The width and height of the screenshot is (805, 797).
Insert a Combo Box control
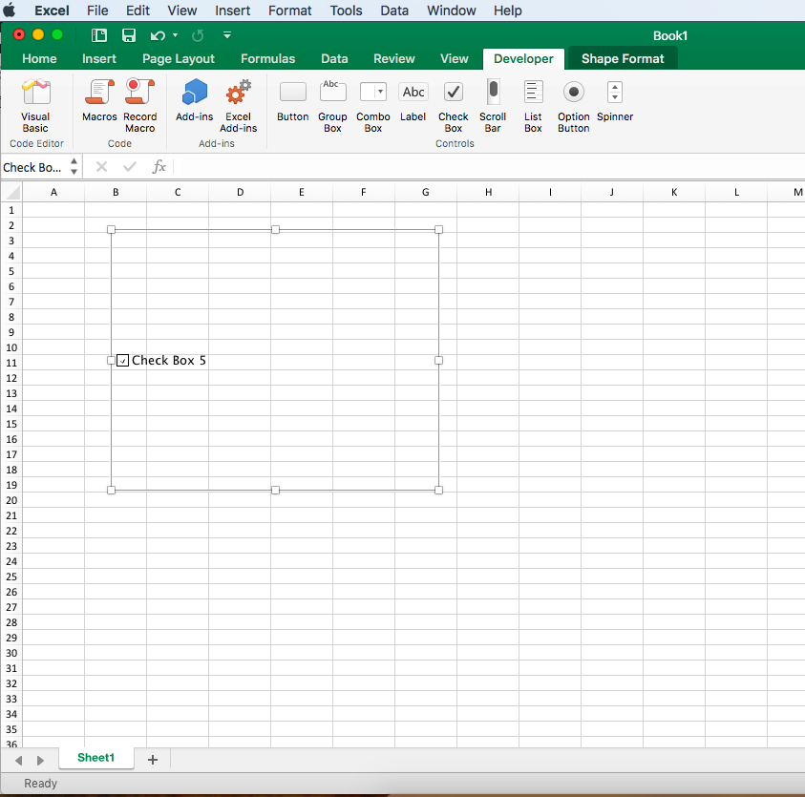[373, 106]
